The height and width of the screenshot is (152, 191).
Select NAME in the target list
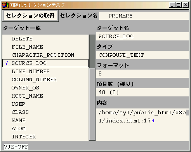45,121
